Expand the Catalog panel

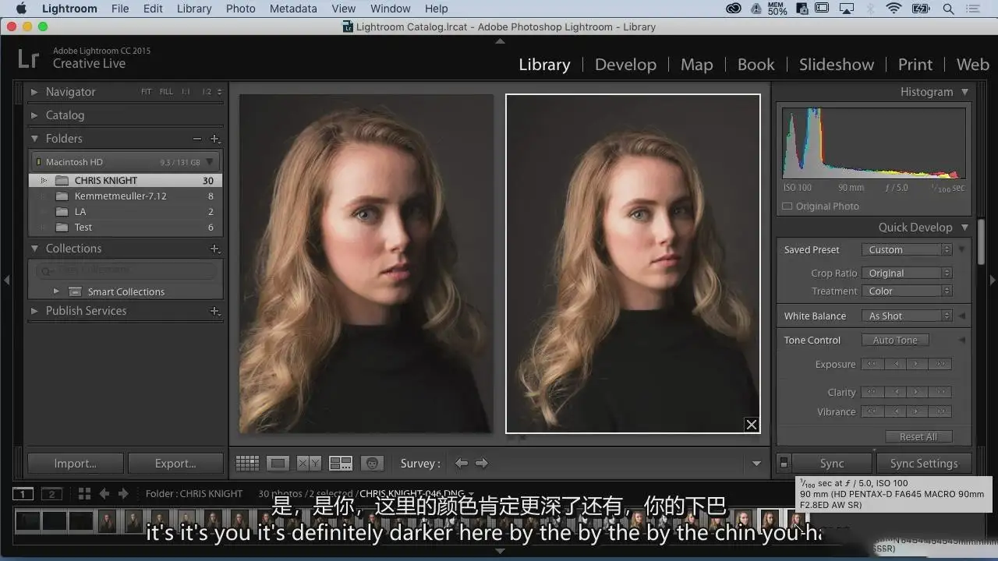(x=34, y=115)
